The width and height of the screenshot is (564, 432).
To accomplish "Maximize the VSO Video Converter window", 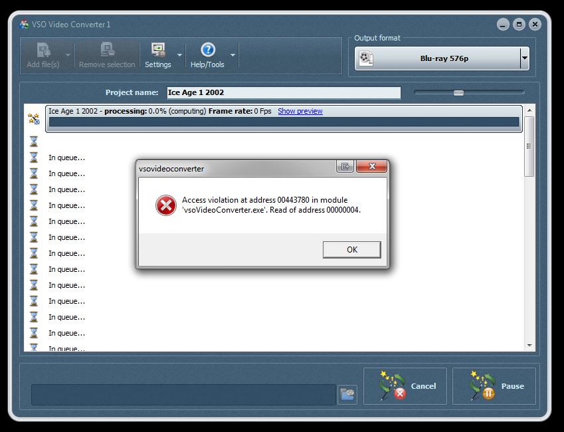I will [519, 25].
